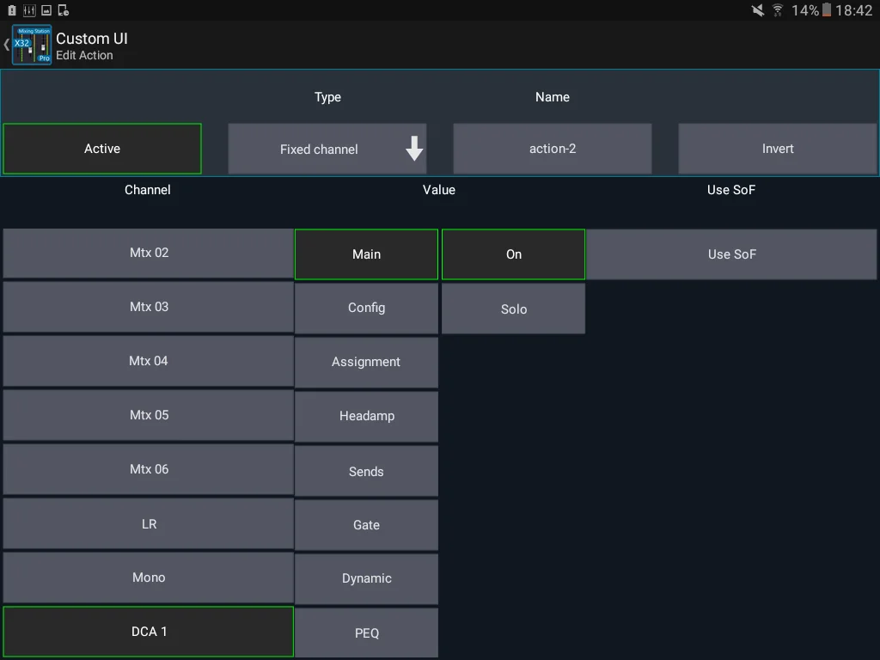This screenshot has height=660, width=880.
Task: Enable the Use SoF option
Action: click(x=731, y=254)
